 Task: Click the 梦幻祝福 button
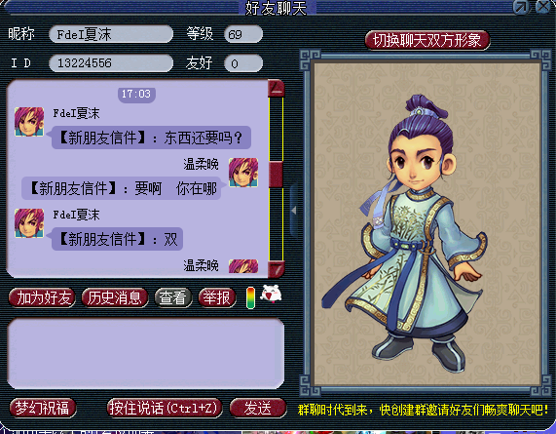click(43, 408)
